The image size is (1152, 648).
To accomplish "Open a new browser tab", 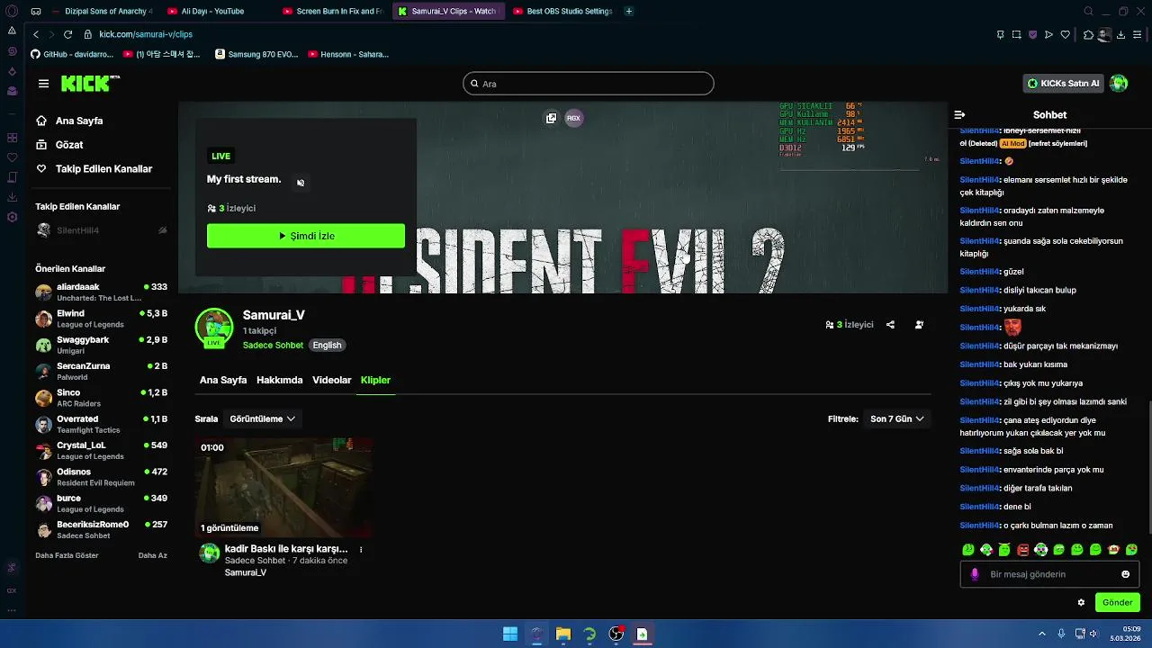I will 628,11.
